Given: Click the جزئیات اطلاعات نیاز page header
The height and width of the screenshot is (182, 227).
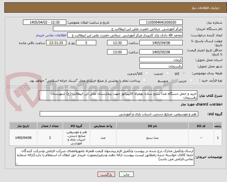Looking at the screenshot, I should tap(206, 8).
